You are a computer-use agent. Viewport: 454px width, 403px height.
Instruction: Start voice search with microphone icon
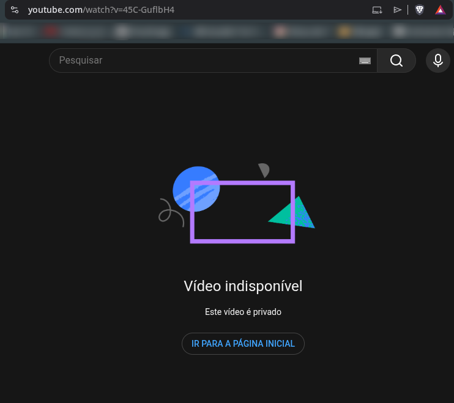point(438,61)
